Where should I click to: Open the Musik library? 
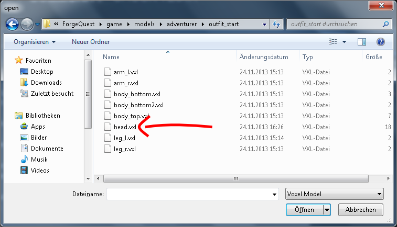pos(24,159)
